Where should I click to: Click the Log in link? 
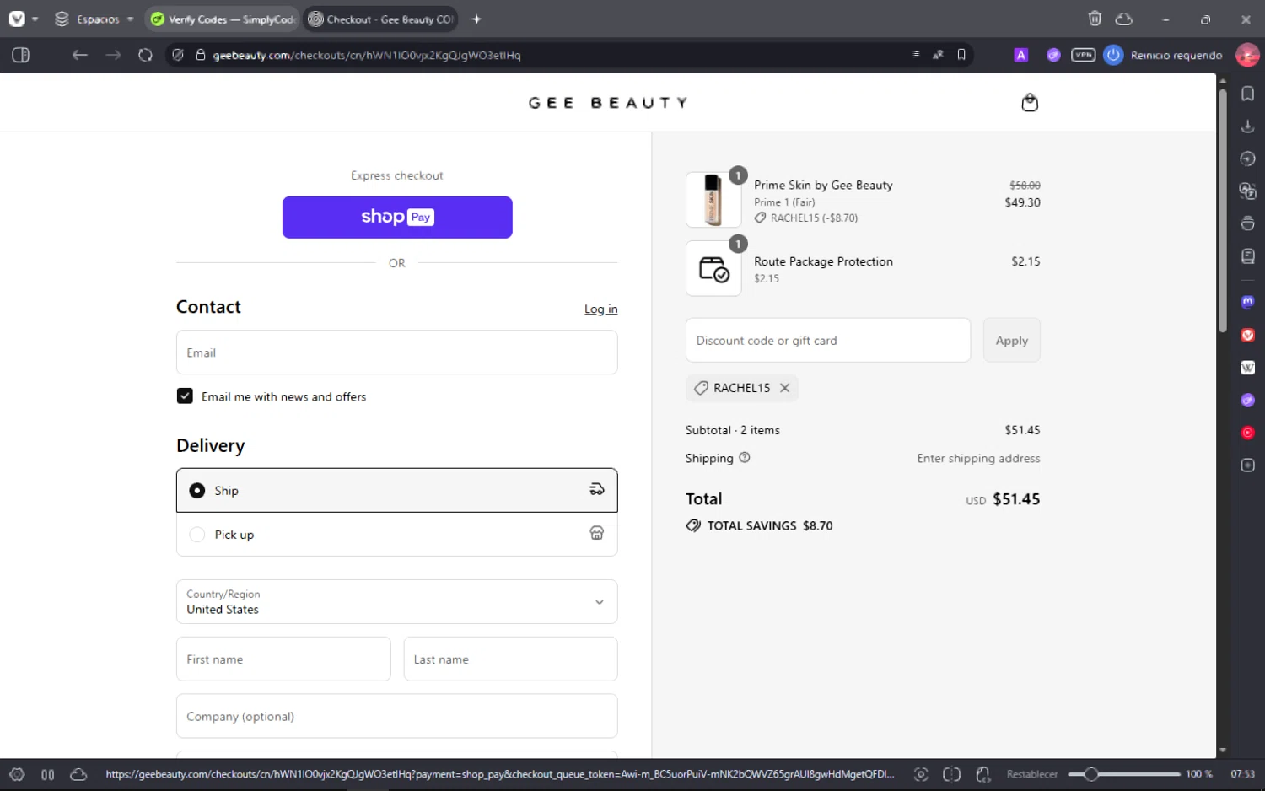600,309
